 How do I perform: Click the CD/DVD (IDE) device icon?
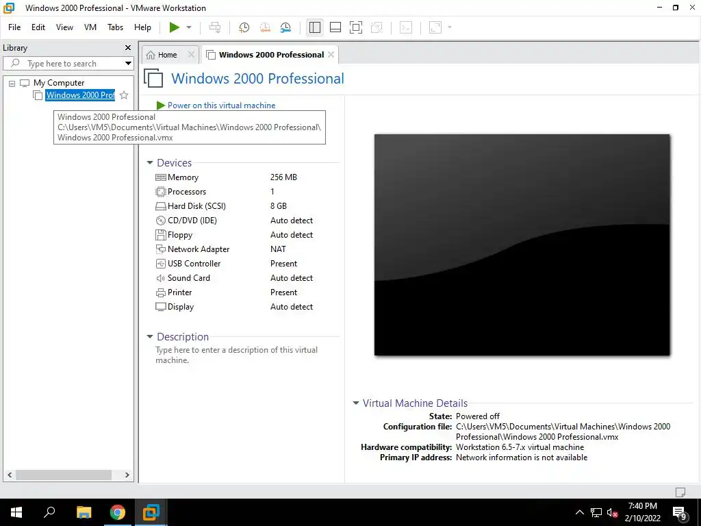coord(160,221)
